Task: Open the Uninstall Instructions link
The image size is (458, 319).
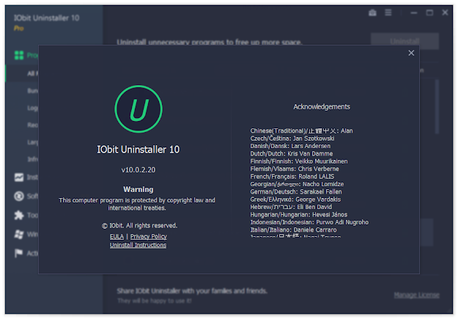Action: [x=138, y=245]
